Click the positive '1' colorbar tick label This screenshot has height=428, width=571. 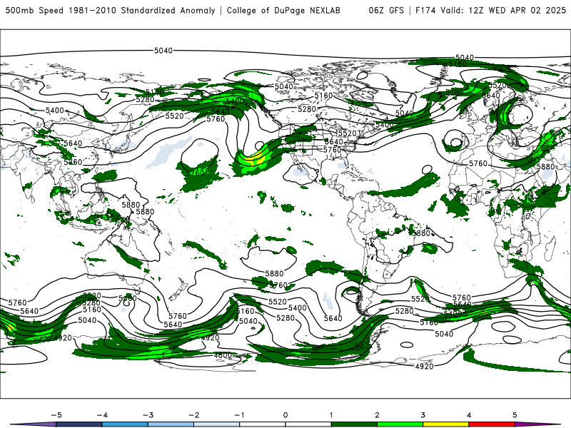[x=331, y=415]
